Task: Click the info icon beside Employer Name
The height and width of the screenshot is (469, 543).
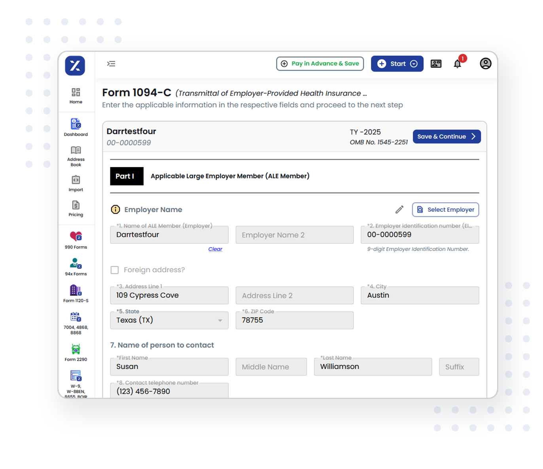Action: (x=115, y=209)
